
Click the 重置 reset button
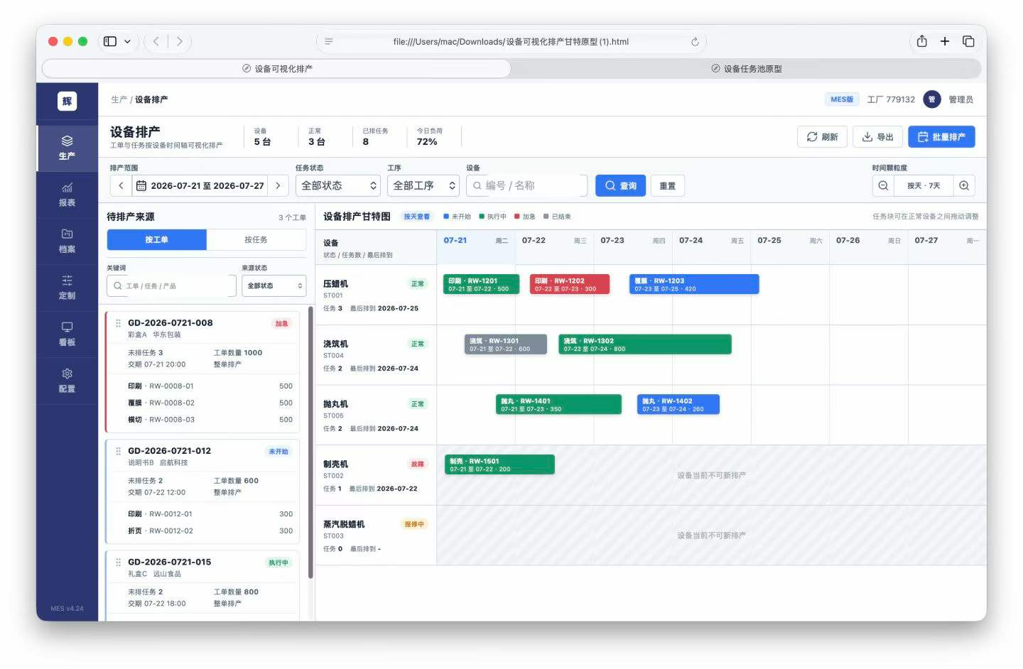[667, 185]
